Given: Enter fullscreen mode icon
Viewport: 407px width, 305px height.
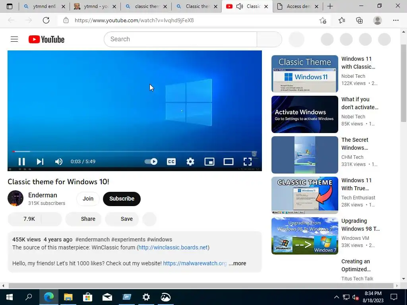Looking at the screenshot, I should coord(248,162).
